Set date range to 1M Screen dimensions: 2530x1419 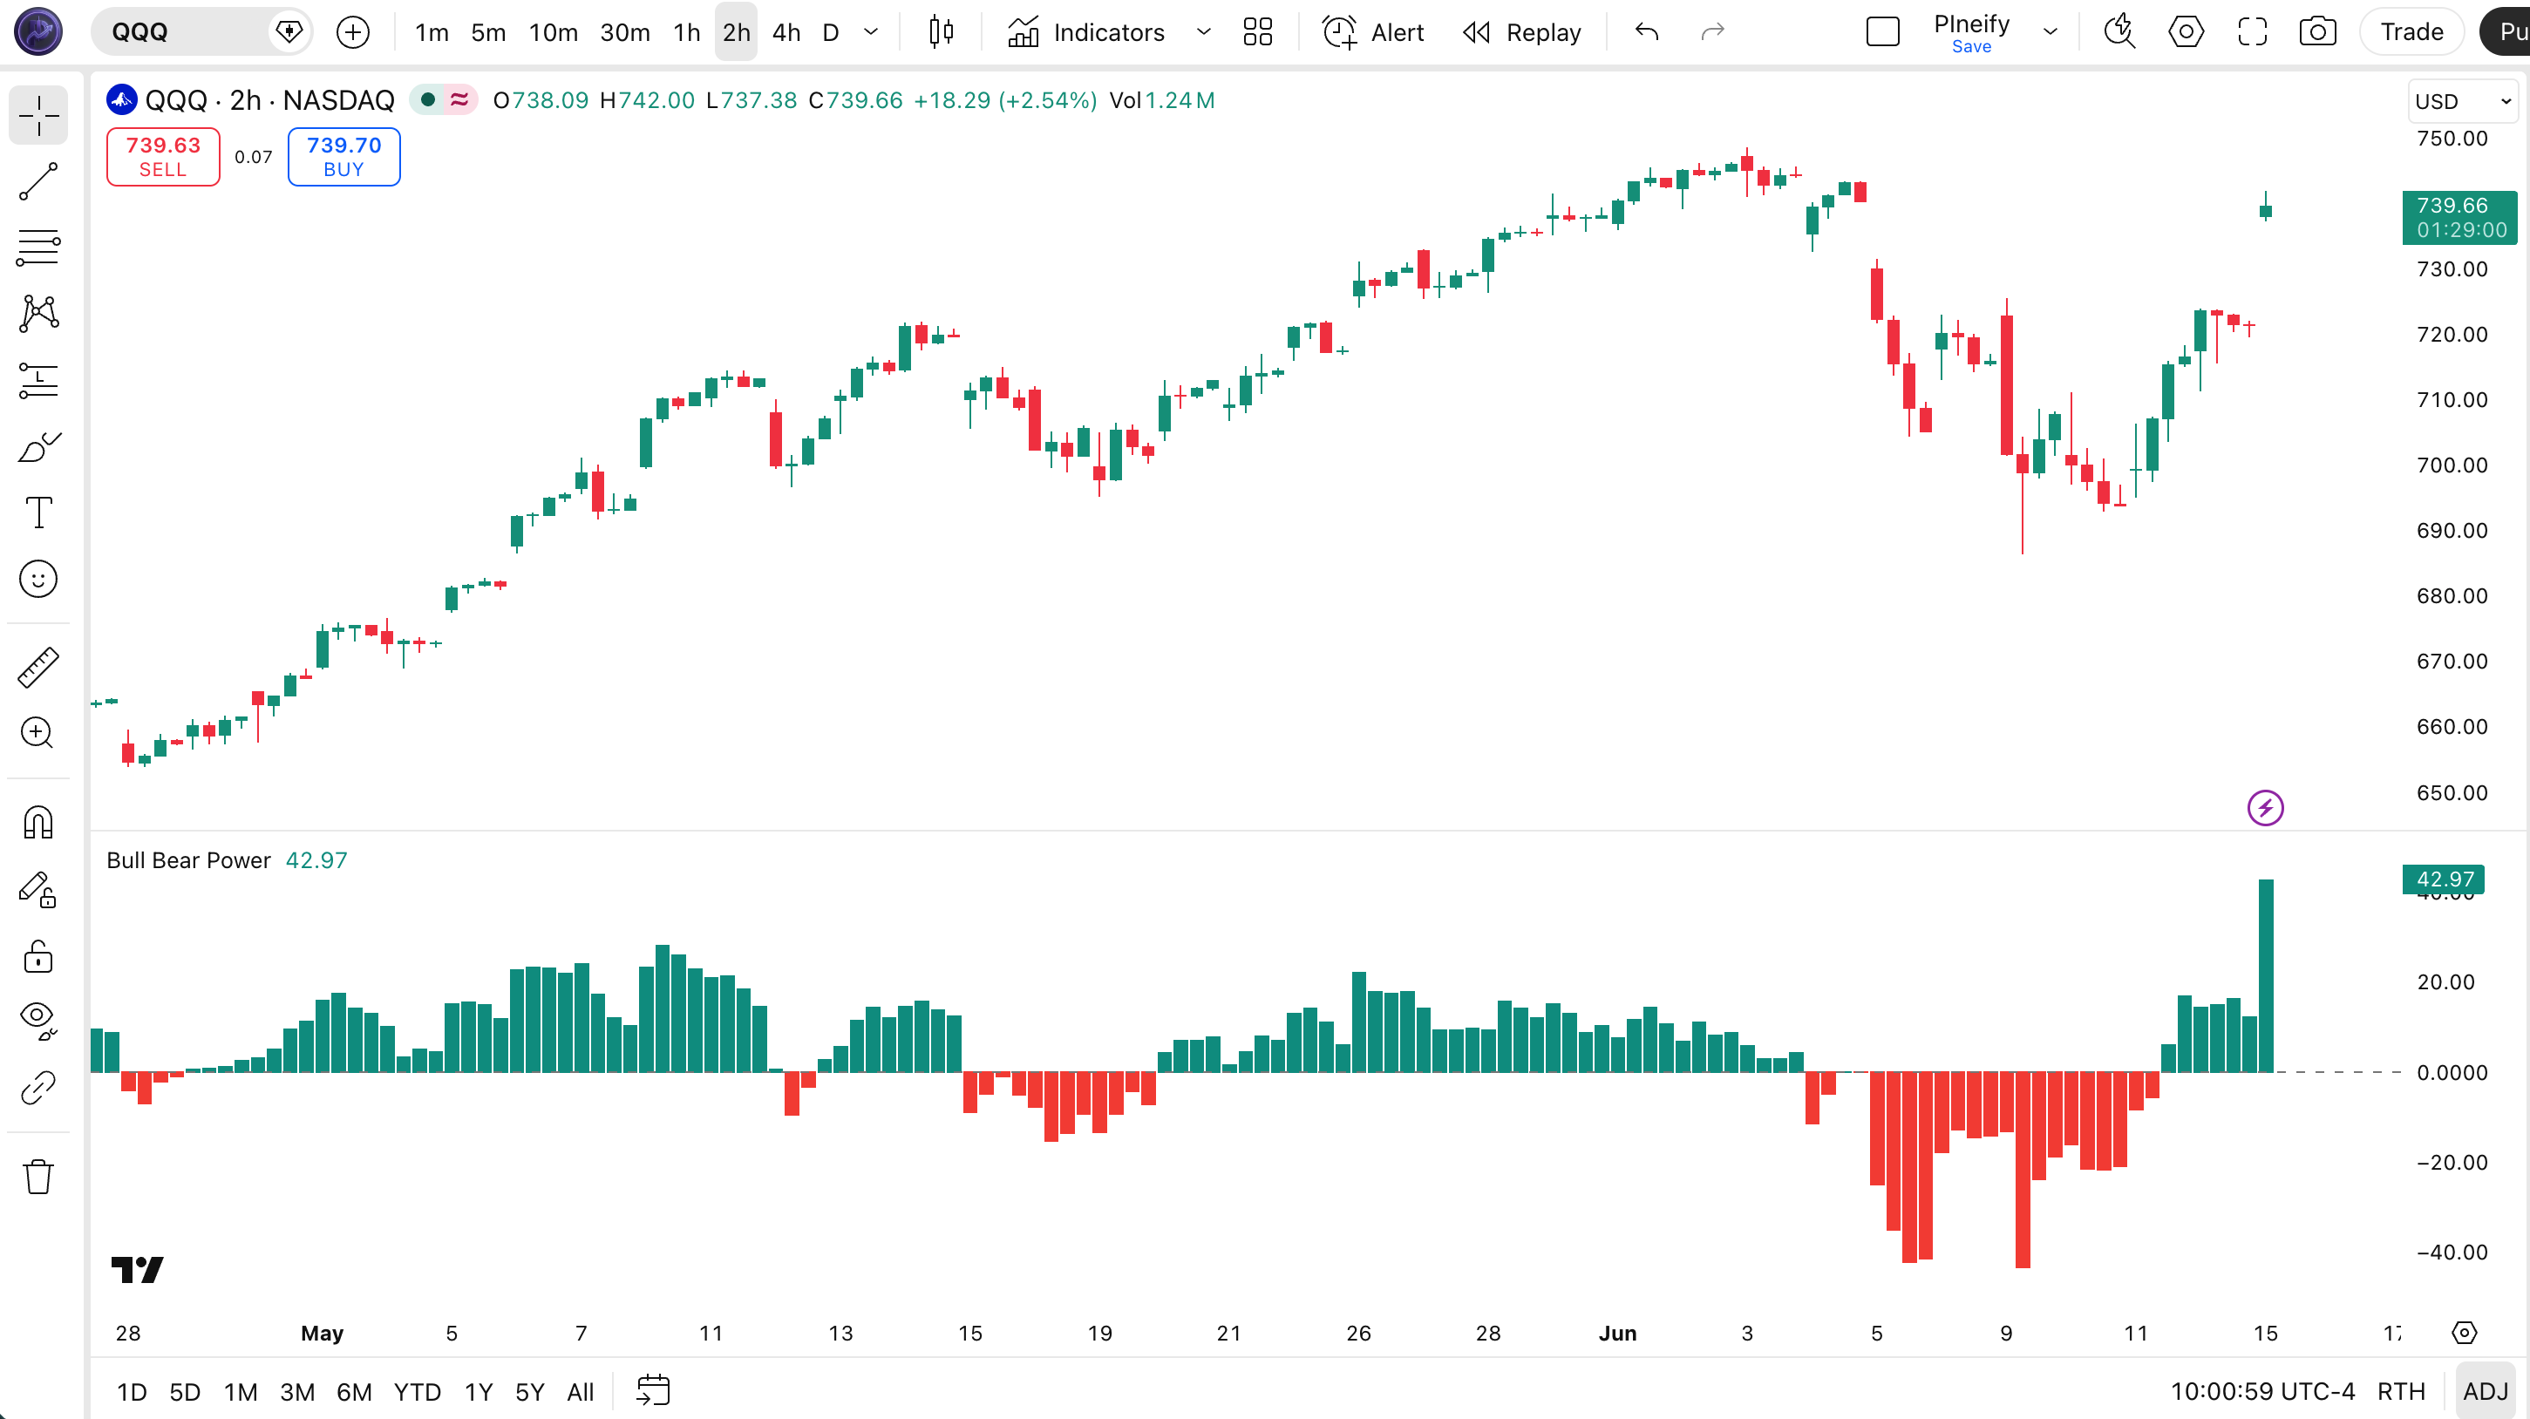(x=241, y=1391)
